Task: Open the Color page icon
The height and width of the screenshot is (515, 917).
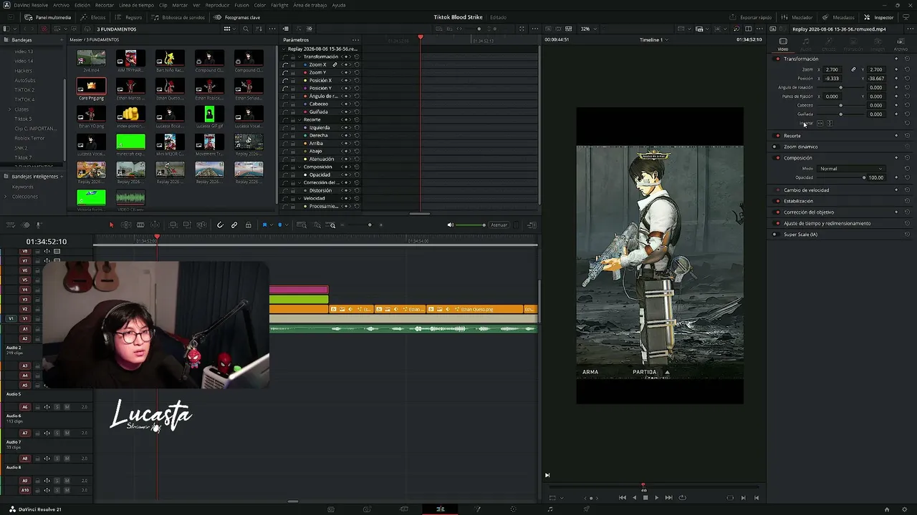Action: coord(513,509)
